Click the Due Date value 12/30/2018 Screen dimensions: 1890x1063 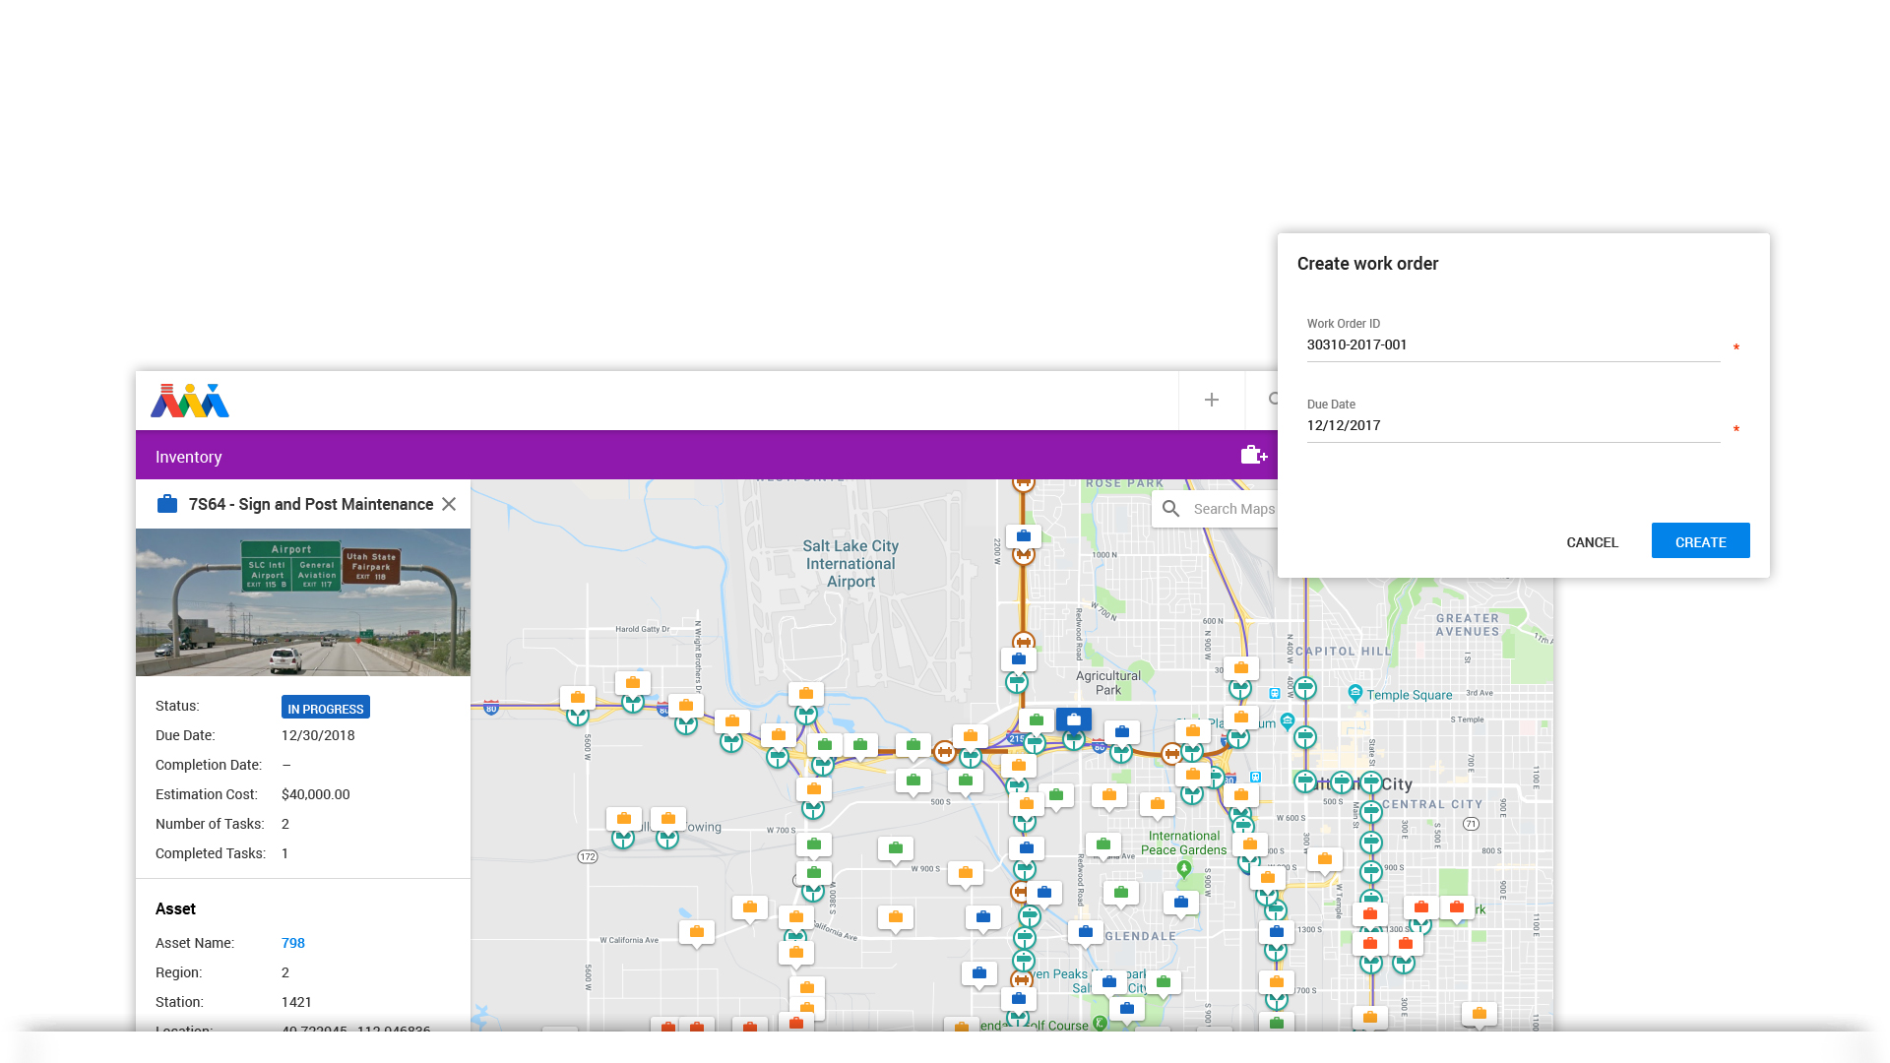point(318,735)
